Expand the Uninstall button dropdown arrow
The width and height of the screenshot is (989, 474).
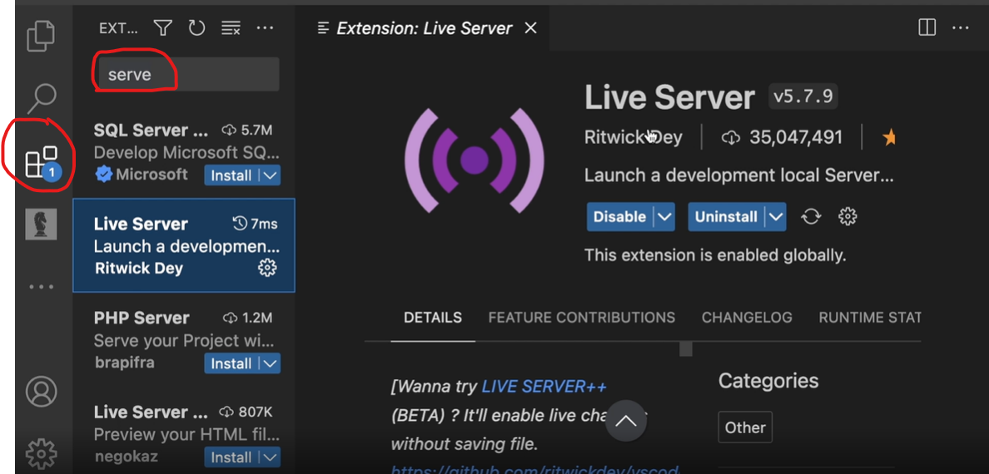pyautogui.click(x=776, y=217)
